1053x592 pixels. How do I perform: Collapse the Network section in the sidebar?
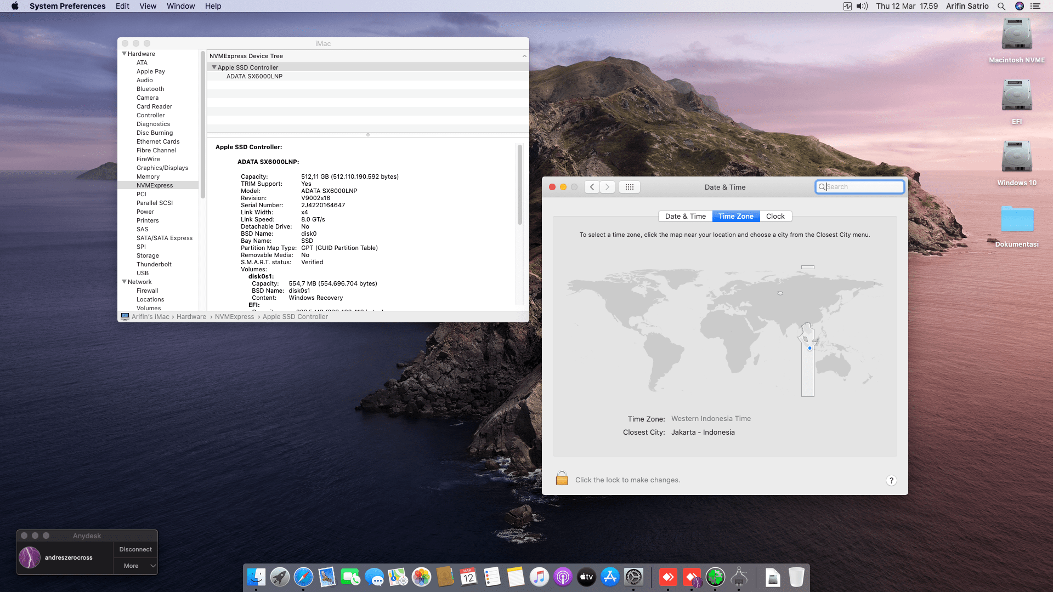pyautogui.click(x=124, y=282)
